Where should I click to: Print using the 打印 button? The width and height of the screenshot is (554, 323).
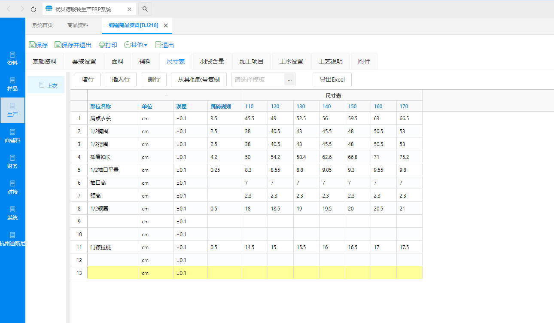[108, 45]
